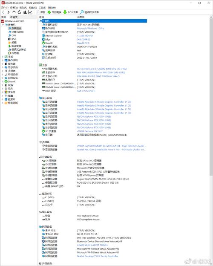Click the 安全性 shield icon in tree

pyautogui.click(x=6, y=92)
